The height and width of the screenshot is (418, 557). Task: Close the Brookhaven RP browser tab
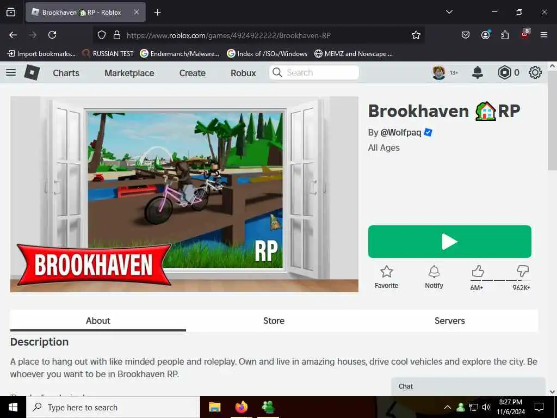(137, 12)
